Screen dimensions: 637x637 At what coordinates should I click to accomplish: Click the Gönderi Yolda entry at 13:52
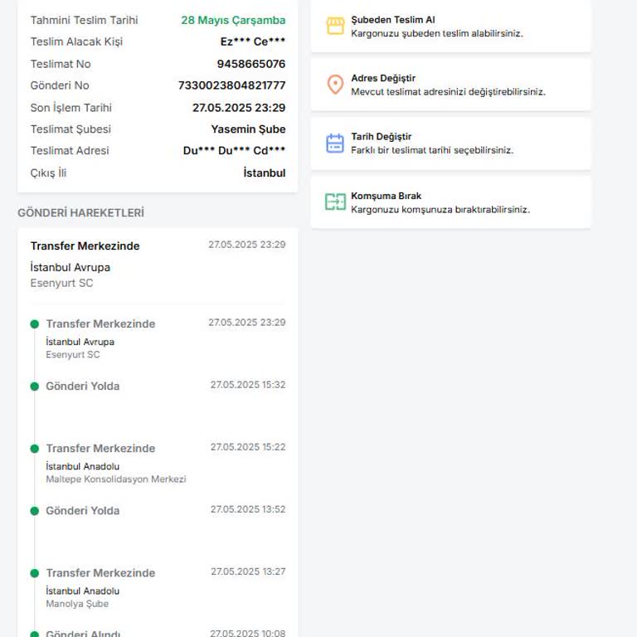pyautogui.click(x=82, y=511)
